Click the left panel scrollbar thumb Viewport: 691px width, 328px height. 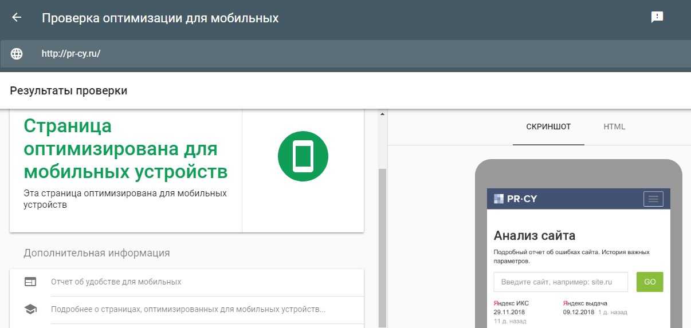pos(382,246)
